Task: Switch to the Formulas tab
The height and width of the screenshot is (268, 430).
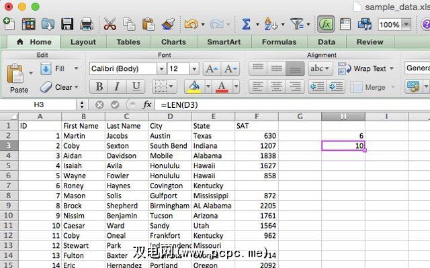Action: 279,42
